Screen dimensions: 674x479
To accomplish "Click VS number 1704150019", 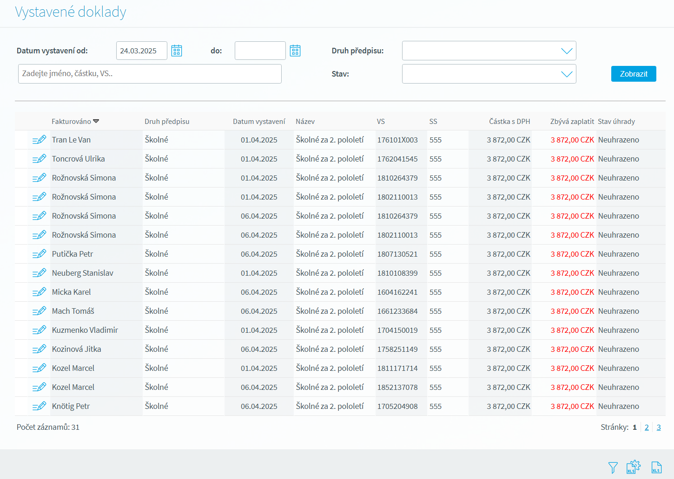I will tap(397, 330).
